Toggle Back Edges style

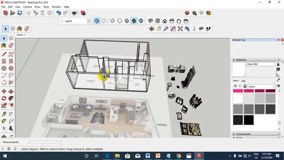(x=104, y=21)
